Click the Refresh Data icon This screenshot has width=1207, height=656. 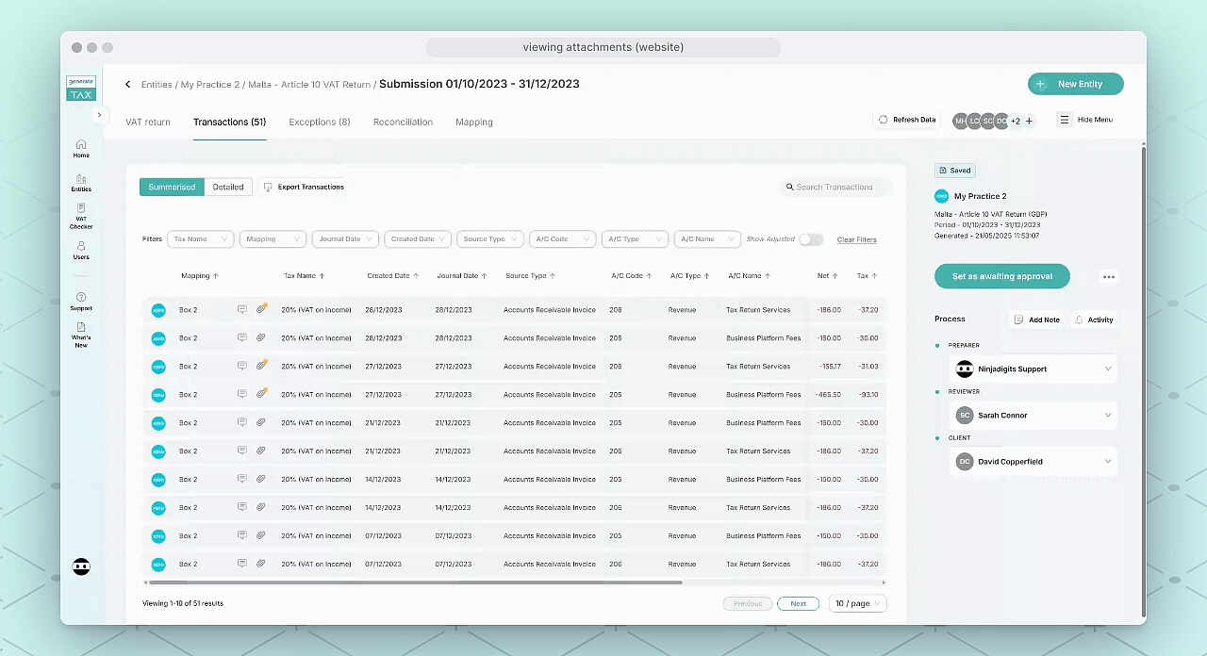pyautogui.click(x=885, y=119)
